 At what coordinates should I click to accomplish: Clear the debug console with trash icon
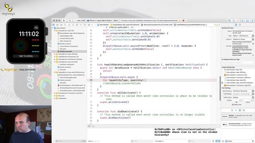213,141
